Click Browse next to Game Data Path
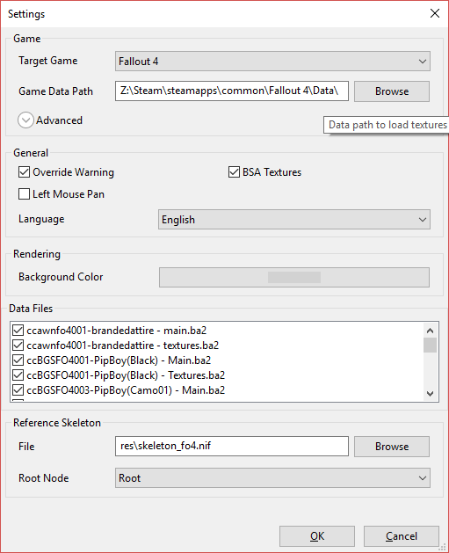The image size is (449, 553). tap(392, 91)
